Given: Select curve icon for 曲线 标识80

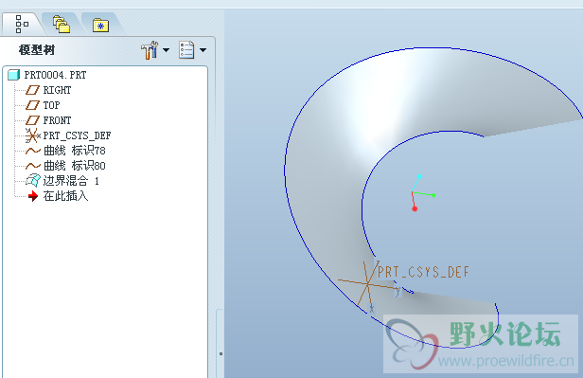Looking at the screenshot, I should point(33,166).
